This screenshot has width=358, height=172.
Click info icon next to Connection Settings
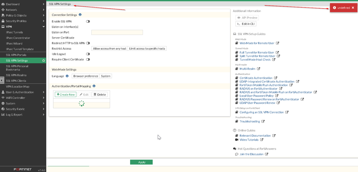point(80,15)
